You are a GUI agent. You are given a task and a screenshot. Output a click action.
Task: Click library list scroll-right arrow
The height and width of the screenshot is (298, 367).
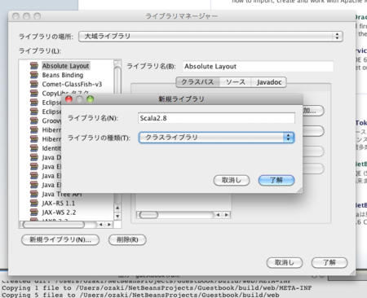click(x=109, y=225)
